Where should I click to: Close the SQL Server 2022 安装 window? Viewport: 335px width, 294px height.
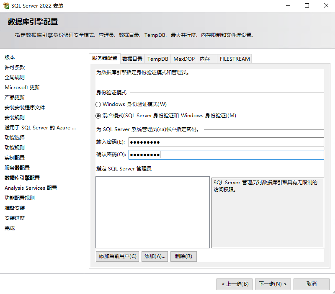coord(326,5)
